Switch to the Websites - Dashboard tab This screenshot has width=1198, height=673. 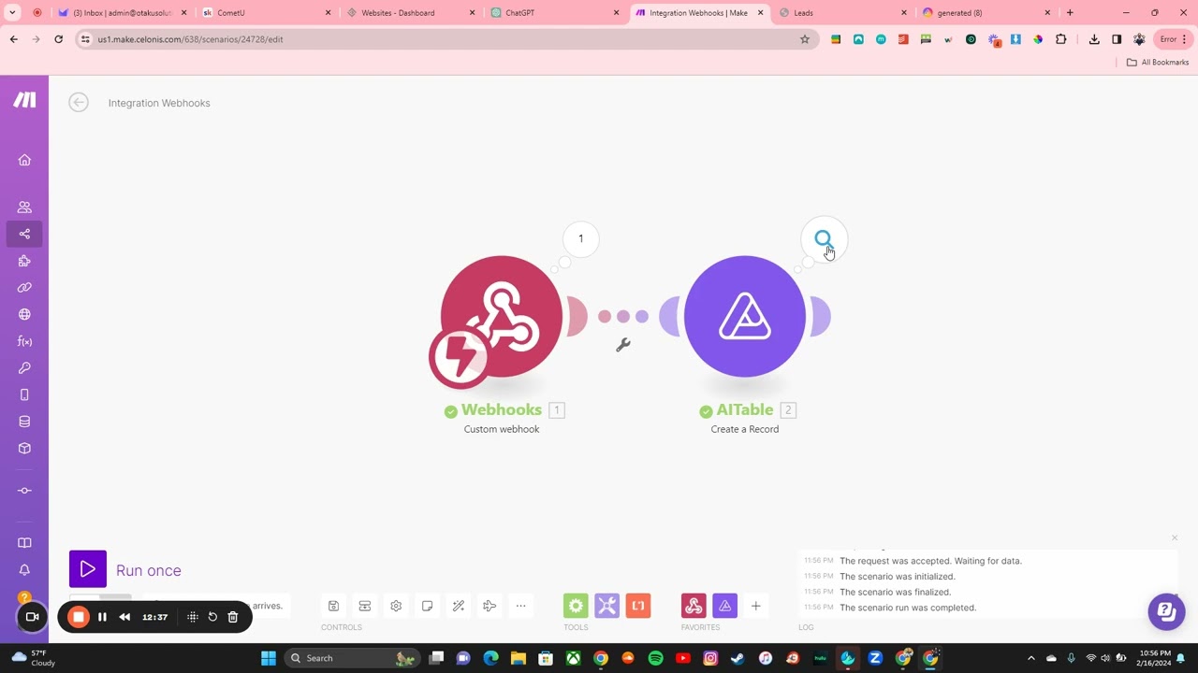pyautogui.click(x=409, y=13)
